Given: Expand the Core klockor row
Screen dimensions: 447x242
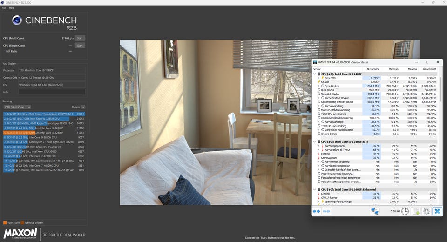Looking at the screenshot, I should pos(318,86).
